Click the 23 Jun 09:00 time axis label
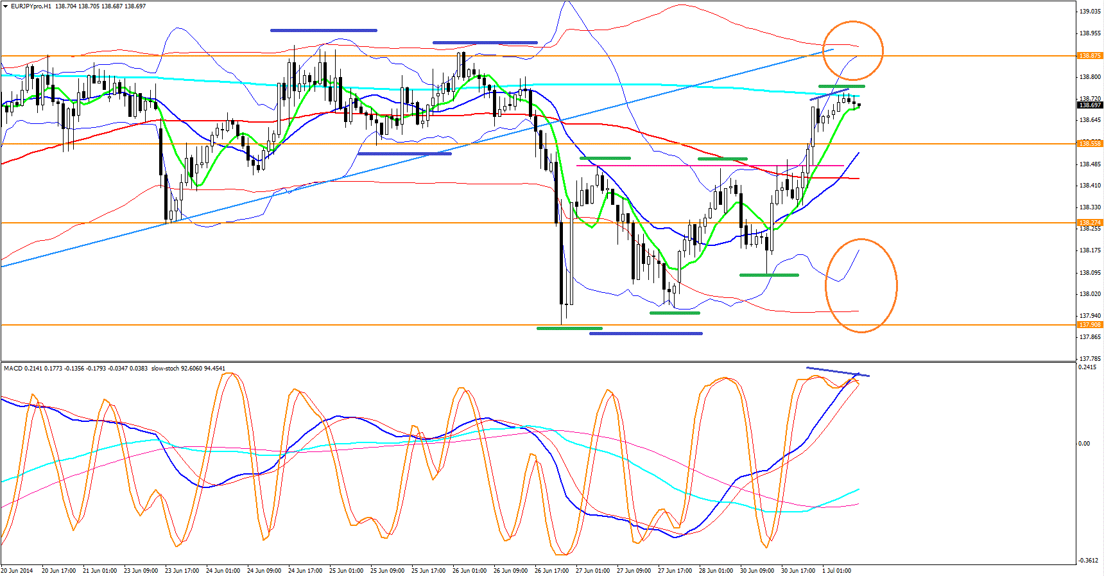This screenshot has height=576, width=1104. point(141,571)
